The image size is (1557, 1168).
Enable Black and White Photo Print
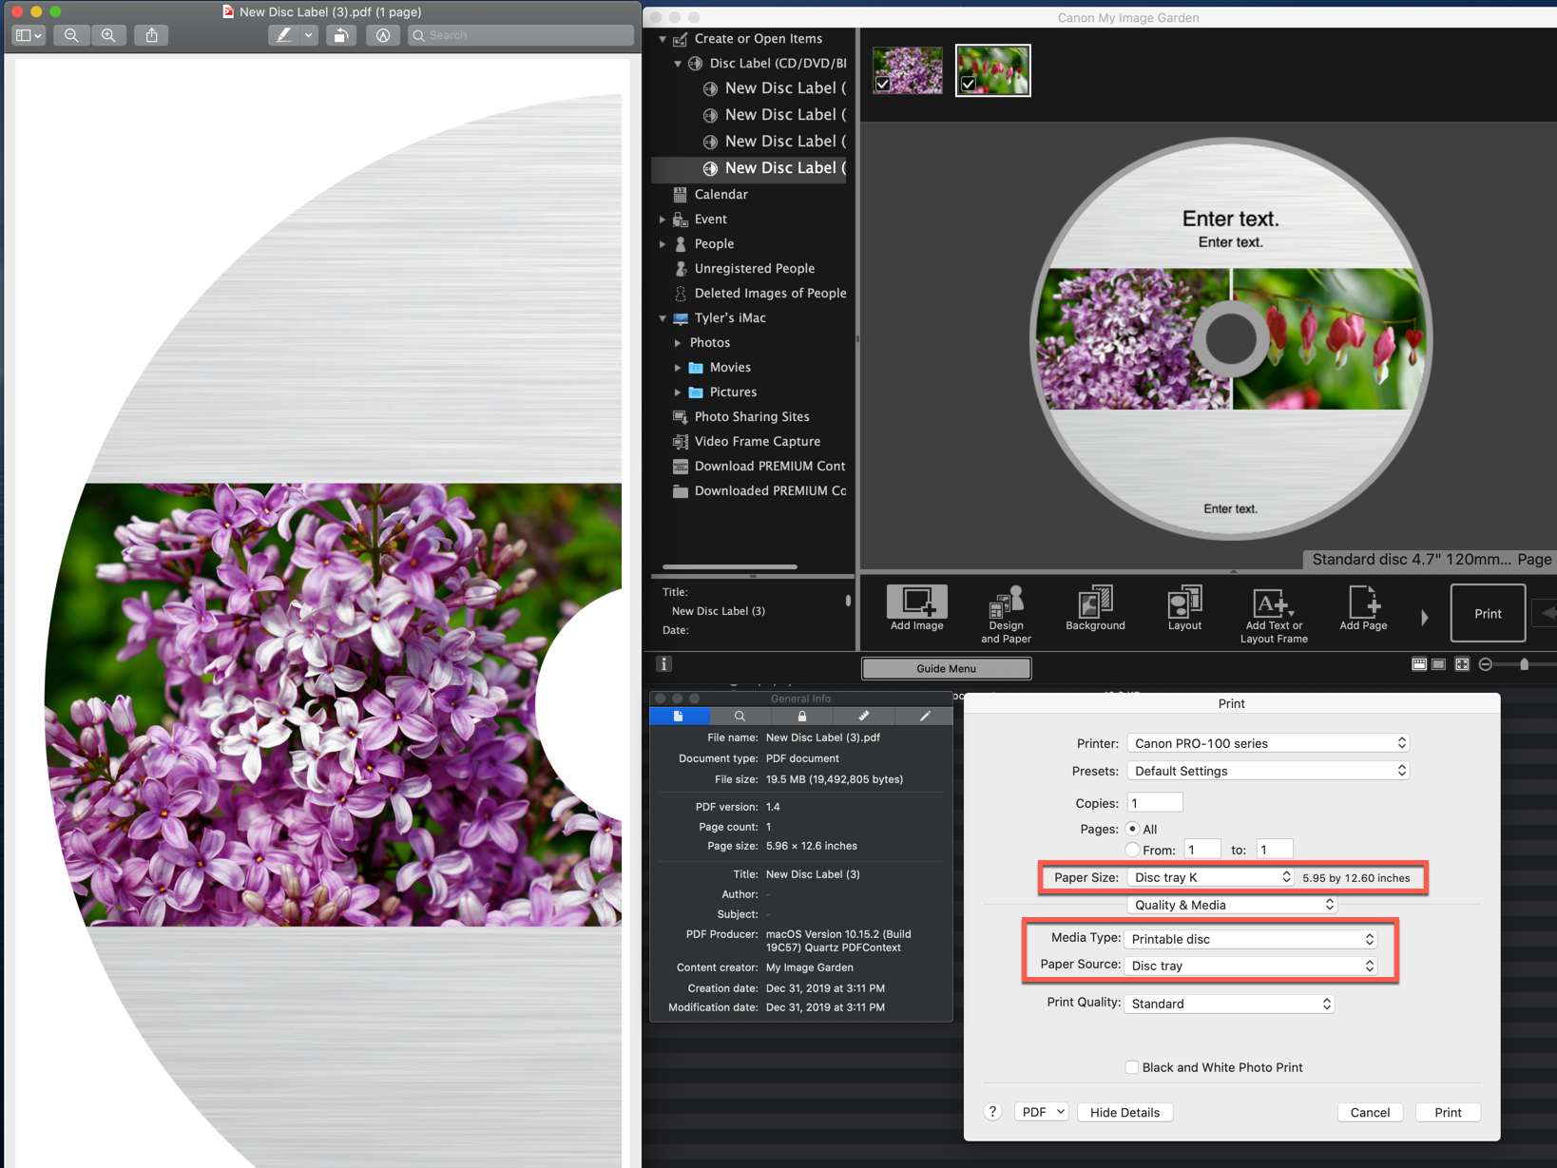[1132, 1067]
